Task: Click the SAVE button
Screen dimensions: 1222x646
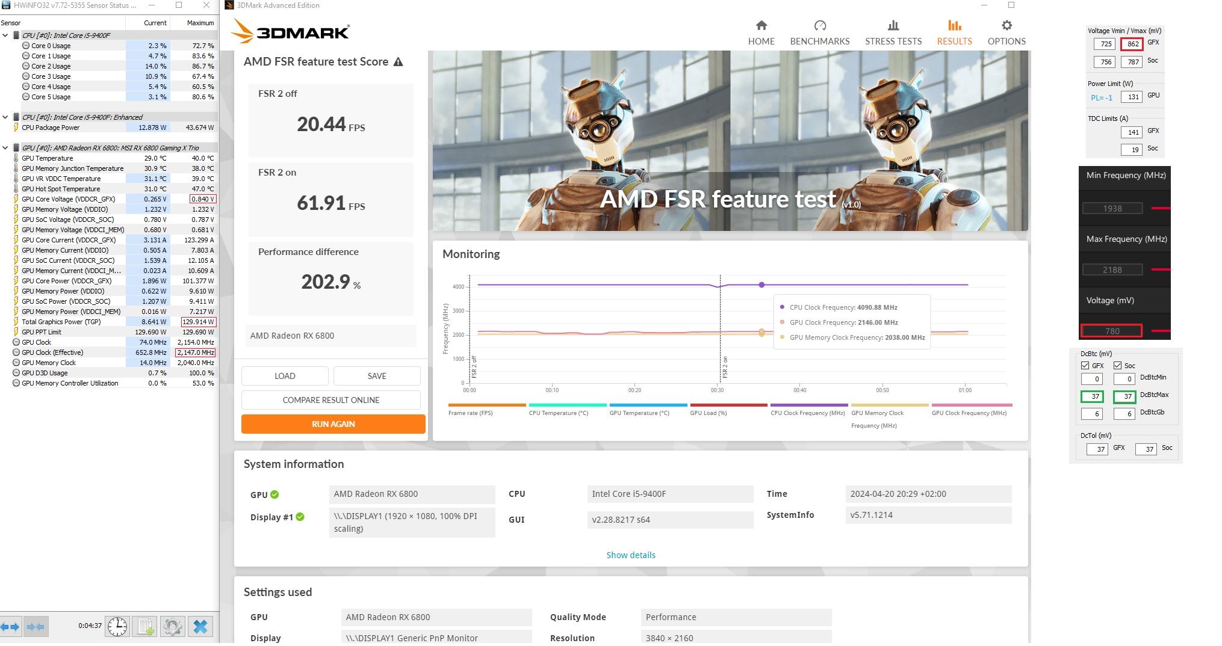Action: point(377,376)
